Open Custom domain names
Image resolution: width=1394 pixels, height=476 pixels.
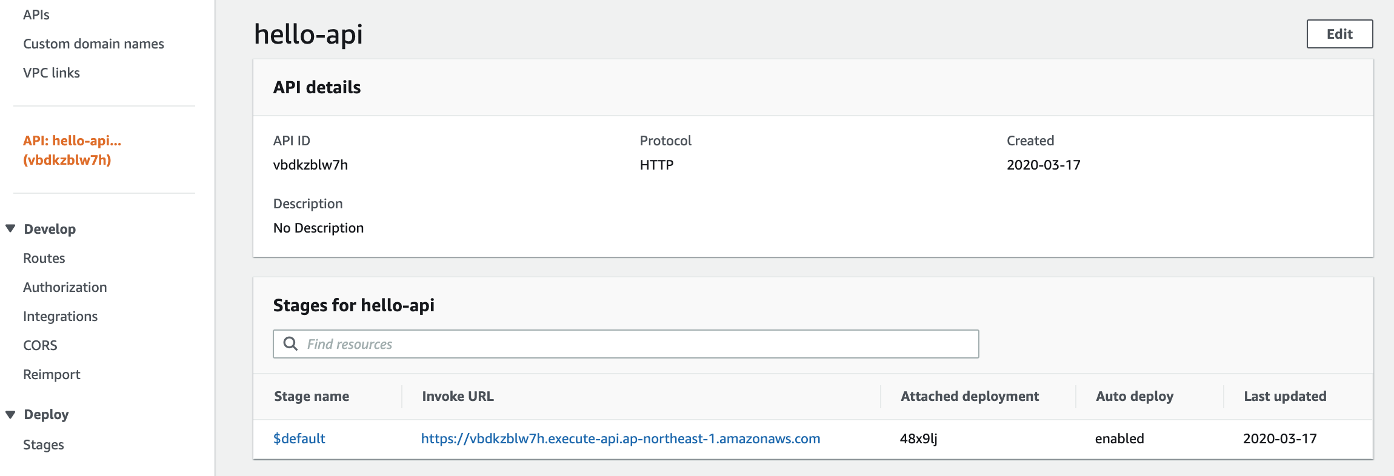click(x=93, y=43)
